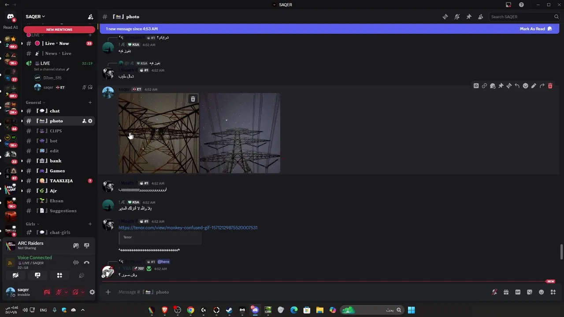Open the CLIPS channel
The width and height of the screenshot is (564, 317).
tap(59, 131)
